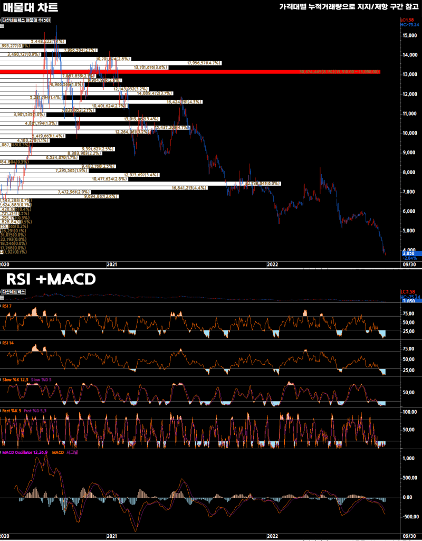Click the 8,383,903(2.2%) volume label
The image size is (422, 541).
(84, 153)
